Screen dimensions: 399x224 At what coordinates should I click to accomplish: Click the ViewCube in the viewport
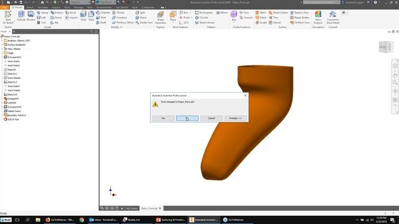[x=386, y=47]
